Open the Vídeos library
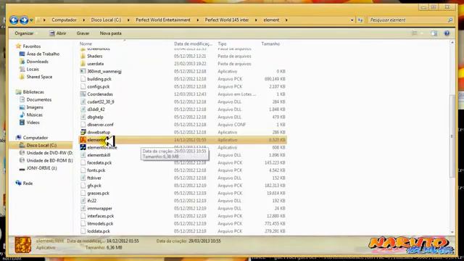 [33, 123]
